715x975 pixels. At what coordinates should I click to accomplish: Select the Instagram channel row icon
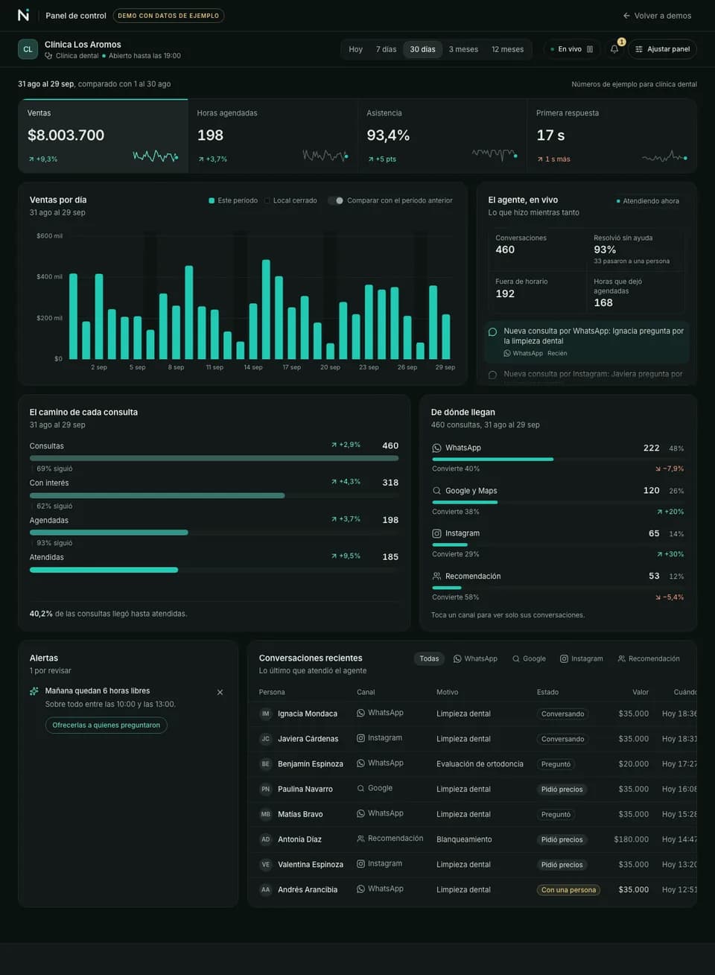click(436, 533)
